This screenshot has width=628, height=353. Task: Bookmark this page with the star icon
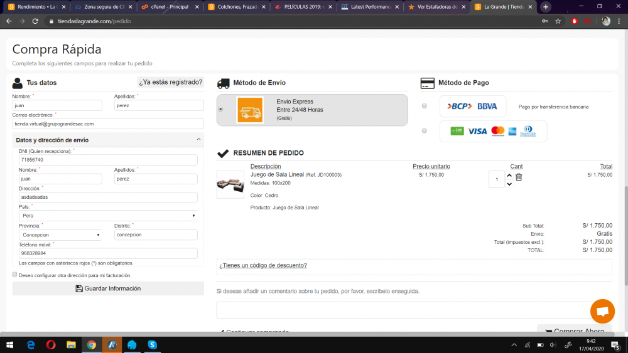point(558,21)
